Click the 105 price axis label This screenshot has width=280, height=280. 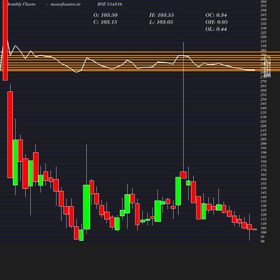263,228
